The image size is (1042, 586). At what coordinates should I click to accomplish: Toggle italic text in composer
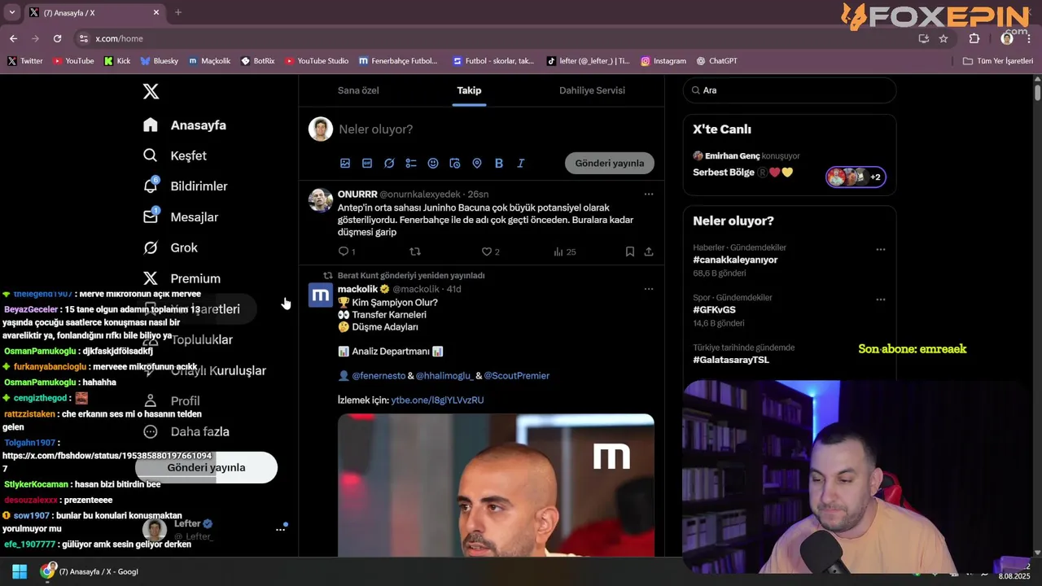pyautogui.click(x=521, y=164)
